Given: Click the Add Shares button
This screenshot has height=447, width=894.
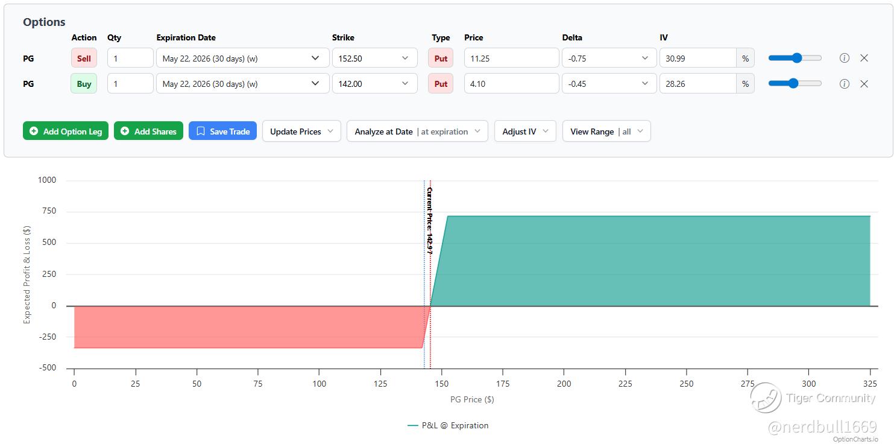Looking at the screenshot, I should tap(148, 132).
